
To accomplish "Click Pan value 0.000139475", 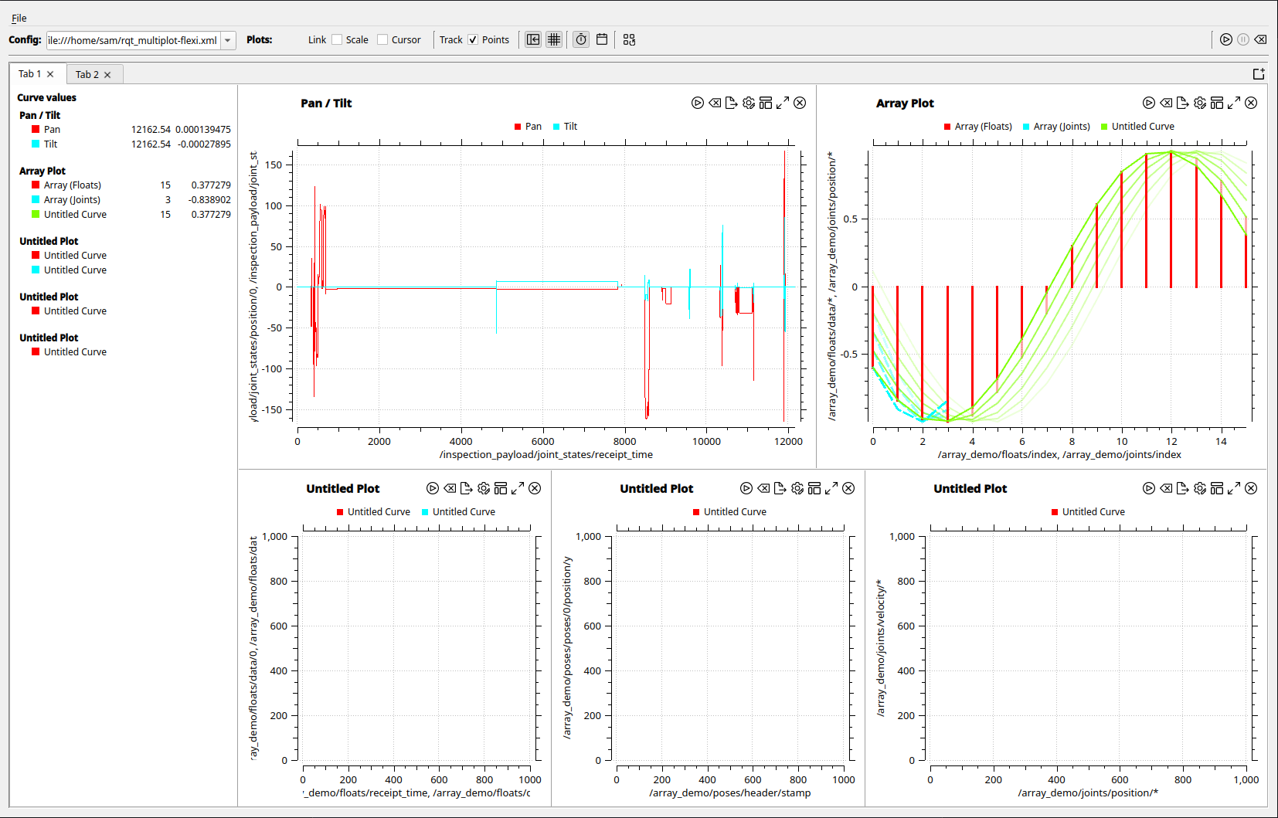I will (x=203, y=129).
